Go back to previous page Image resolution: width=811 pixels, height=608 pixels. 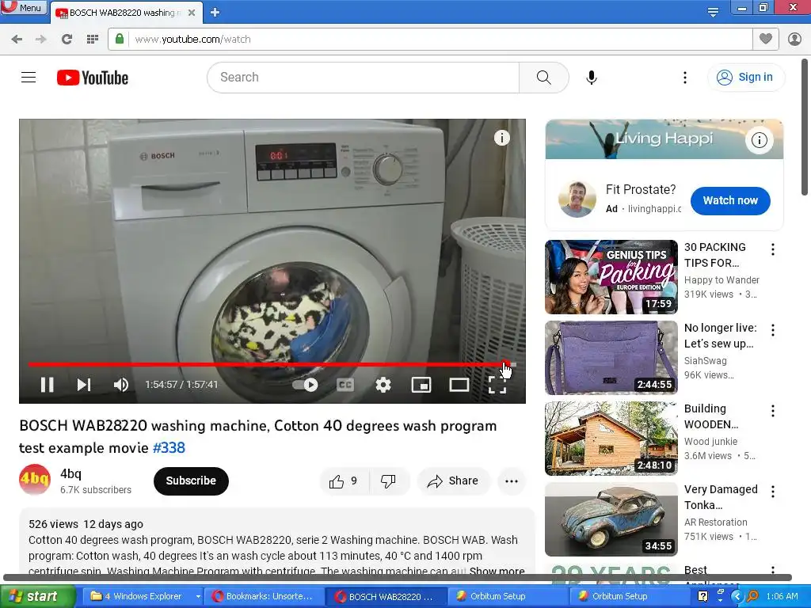click(17, 40)
